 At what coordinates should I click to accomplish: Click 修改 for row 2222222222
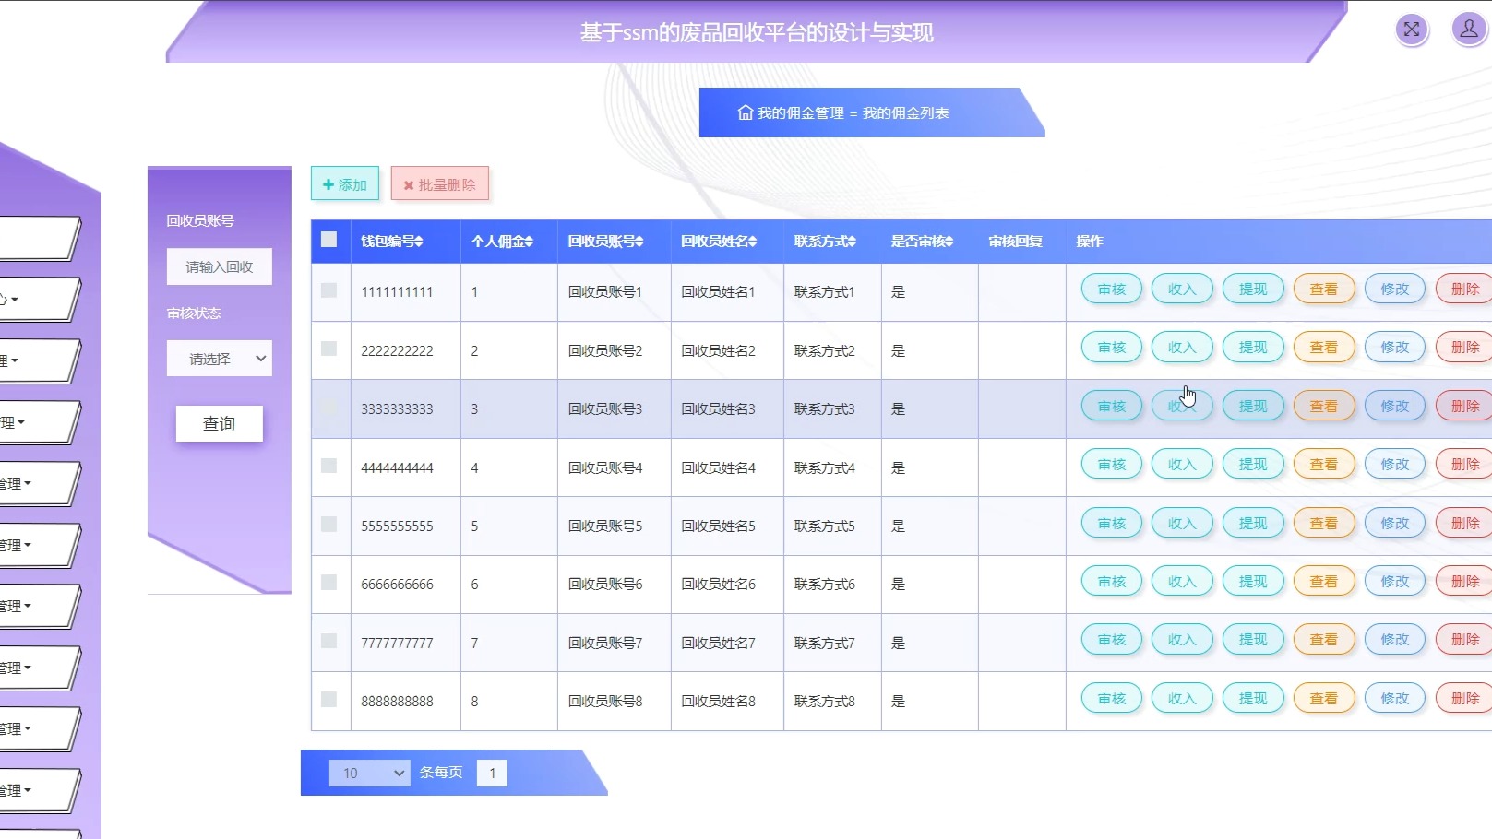pos(1395,348)
